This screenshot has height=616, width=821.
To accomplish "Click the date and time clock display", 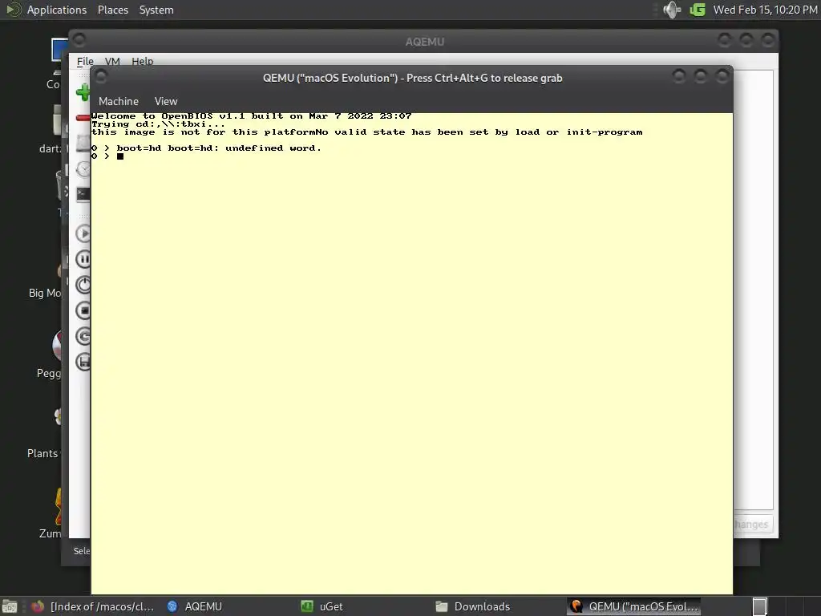I will coord(765,10).
